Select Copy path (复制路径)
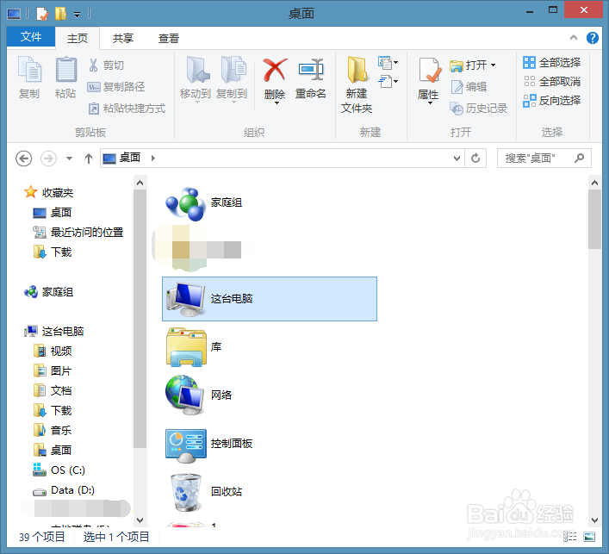Screen dimensions: 609x554 [116, 87]
